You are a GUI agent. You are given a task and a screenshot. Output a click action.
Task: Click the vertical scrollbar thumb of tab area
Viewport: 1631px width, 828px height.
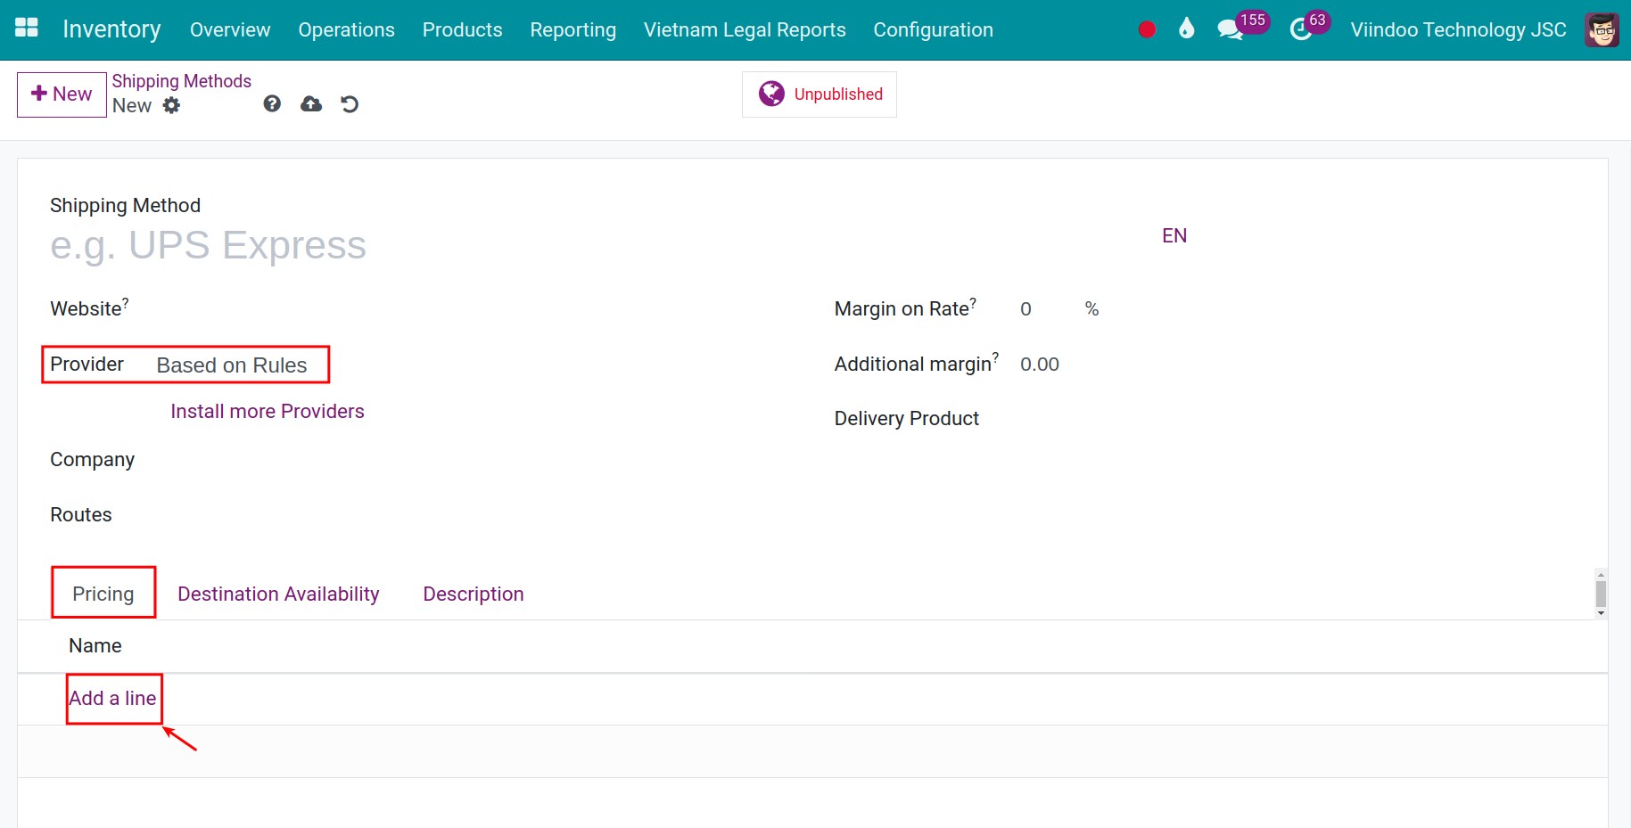click(1601, 594)
